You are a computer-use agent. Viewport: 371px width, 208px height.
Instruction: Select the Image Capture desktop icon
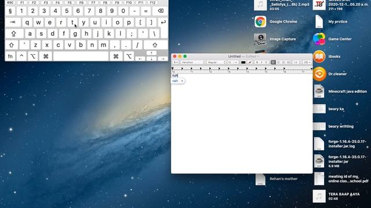pyautogui.click(x=260, y=39)
